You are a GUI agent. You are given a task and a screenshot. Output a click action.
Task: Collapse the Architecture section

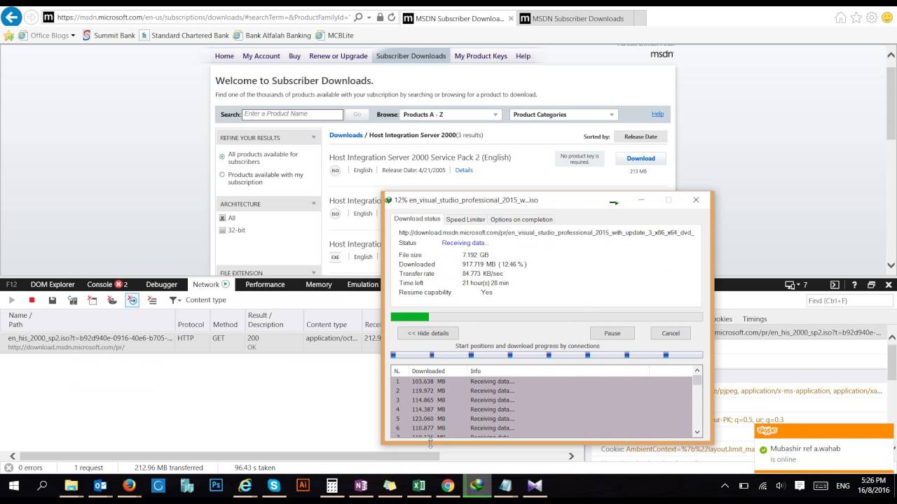click(x=314, y=204)
